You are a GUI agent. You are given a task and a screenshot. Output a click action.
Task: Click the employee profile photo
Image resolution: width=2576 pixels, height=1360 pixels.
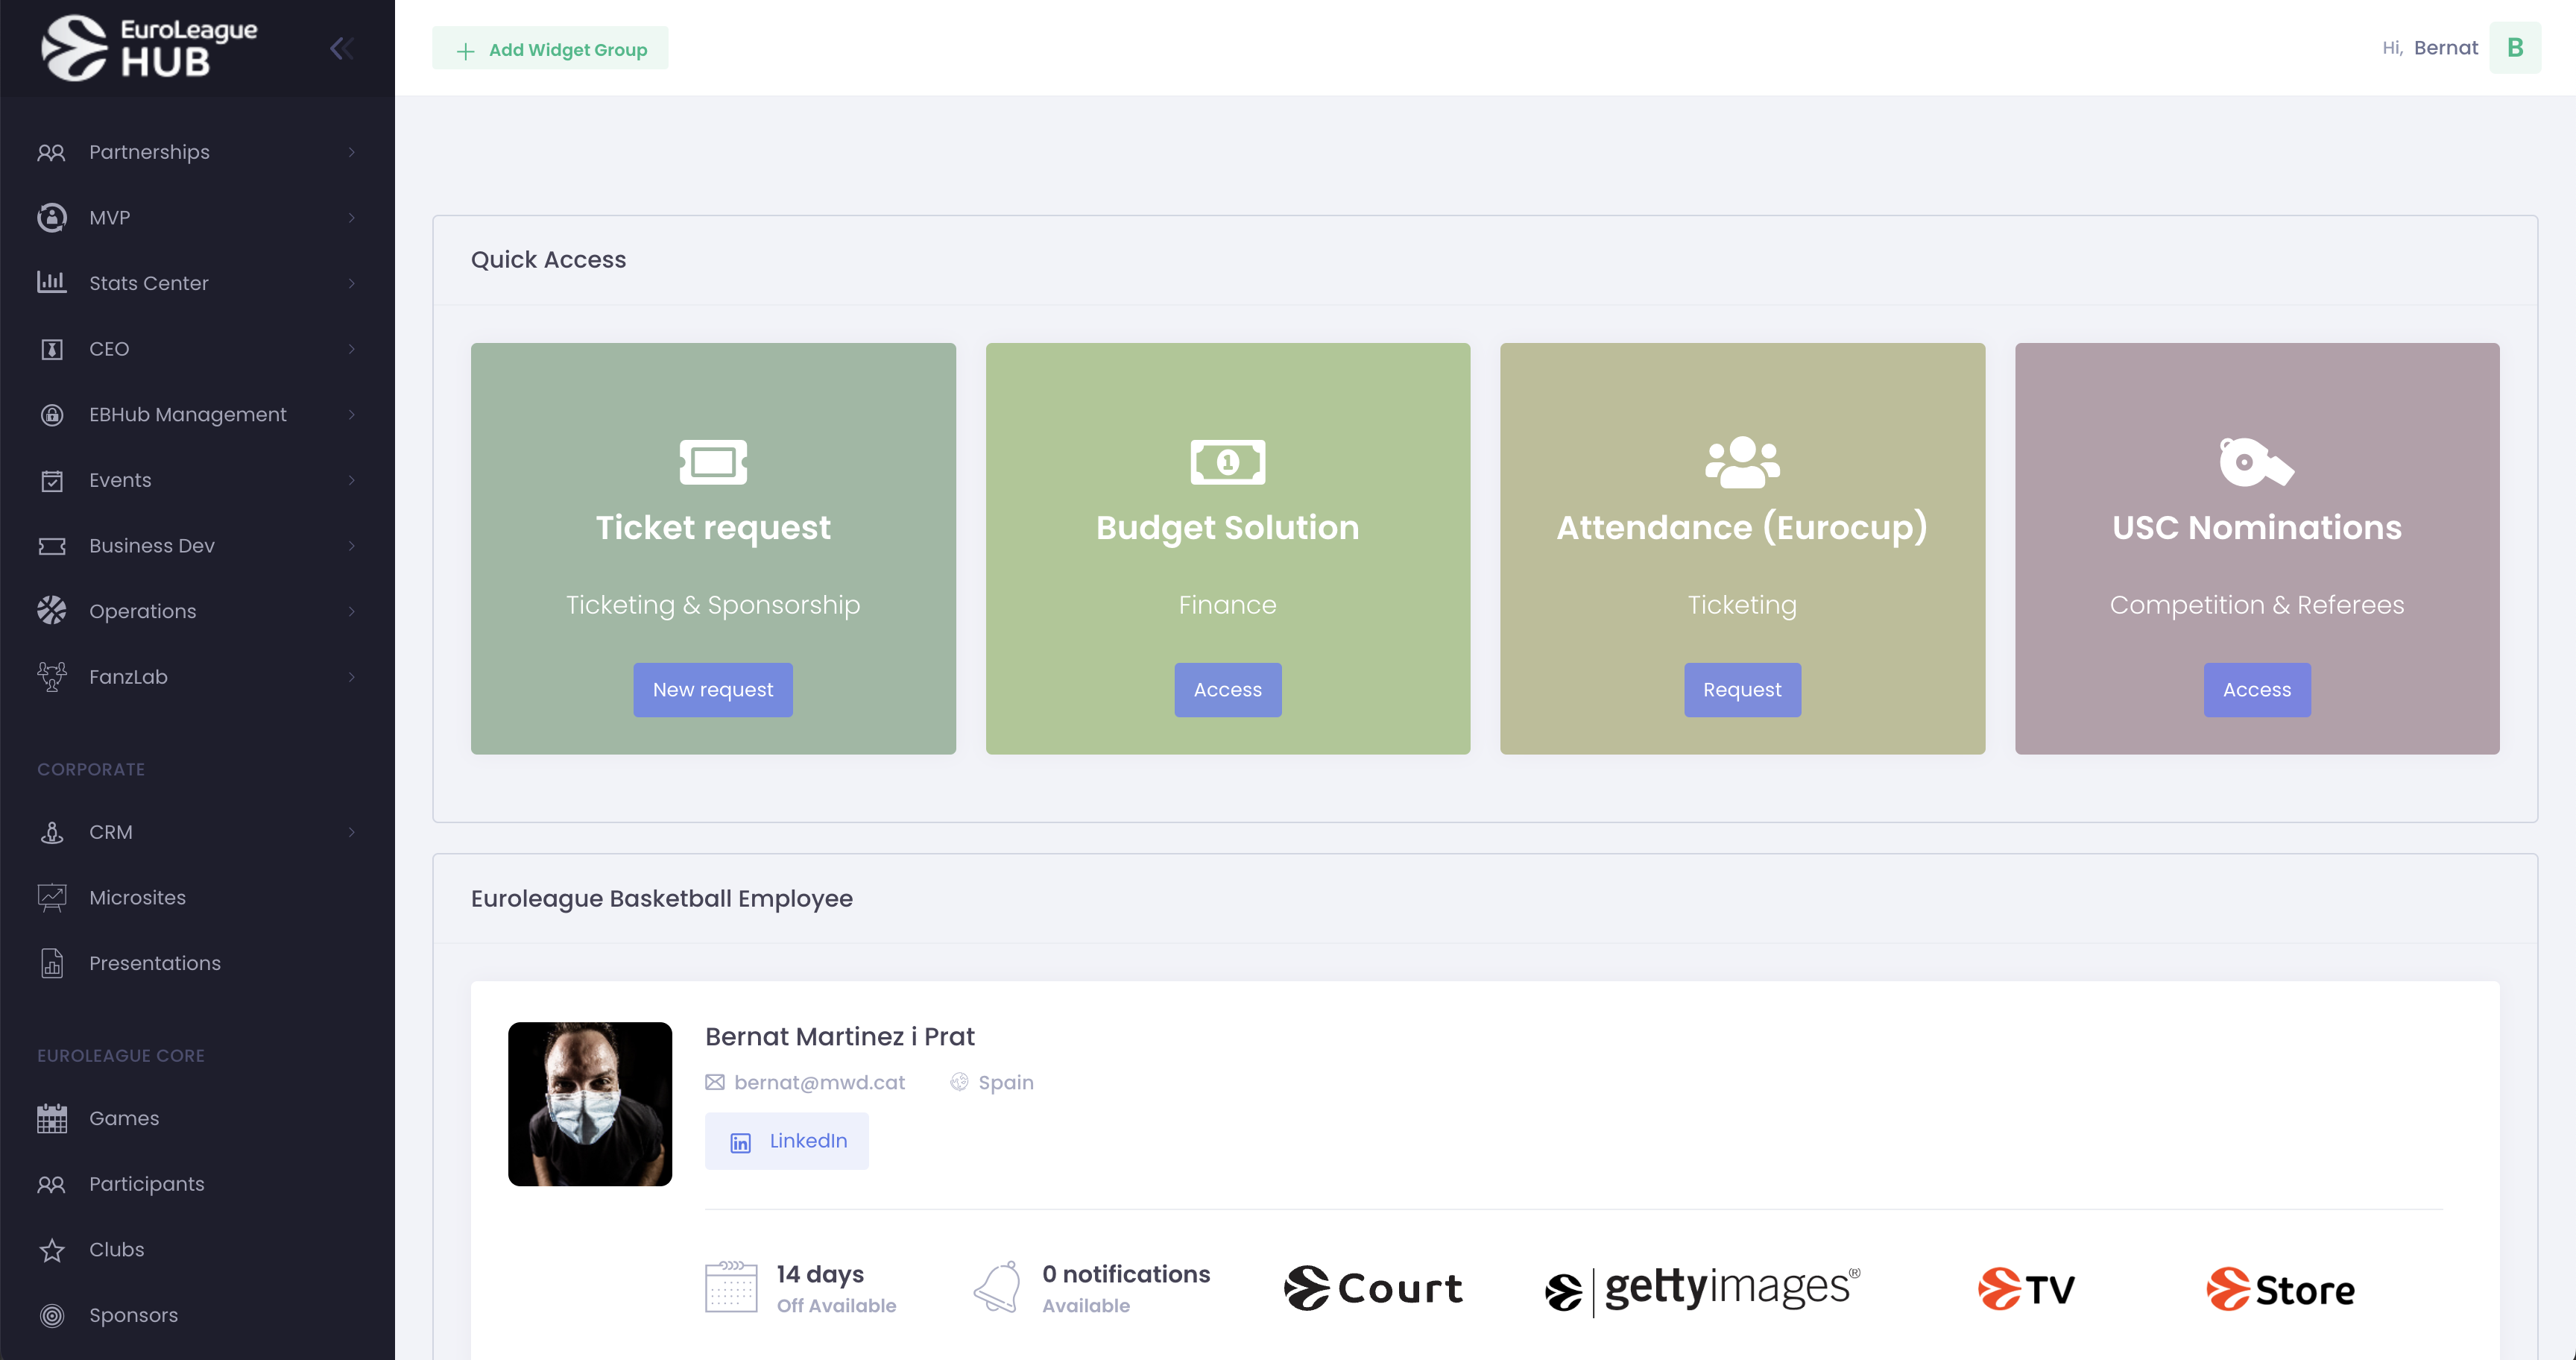click(x=590, y=1103)
